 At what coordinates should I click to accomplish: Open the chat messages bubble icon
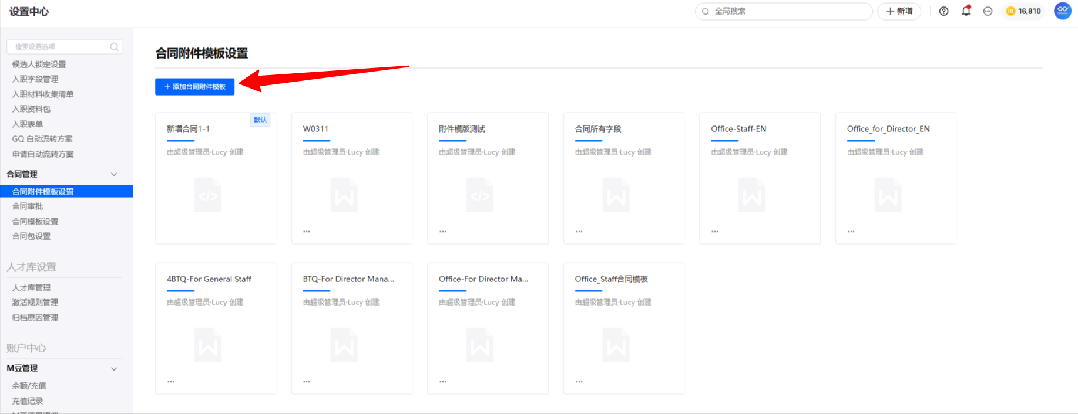point(988,11)
